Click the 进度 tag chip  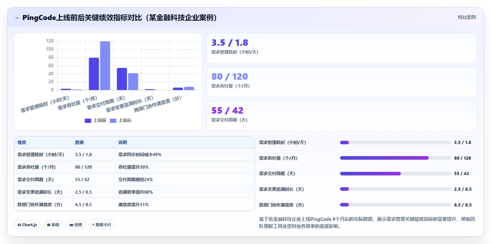click(x=76, y=225)
